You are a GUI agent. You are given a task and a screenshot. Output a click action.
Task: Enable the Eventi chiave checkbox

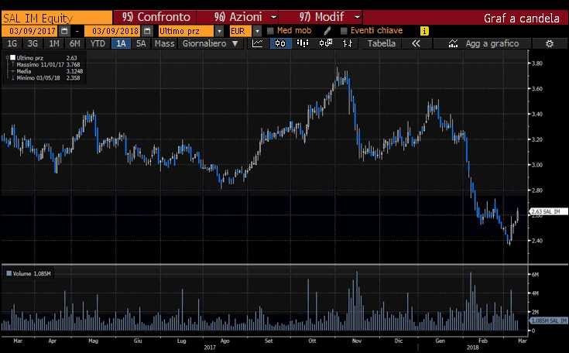[344, 30]
